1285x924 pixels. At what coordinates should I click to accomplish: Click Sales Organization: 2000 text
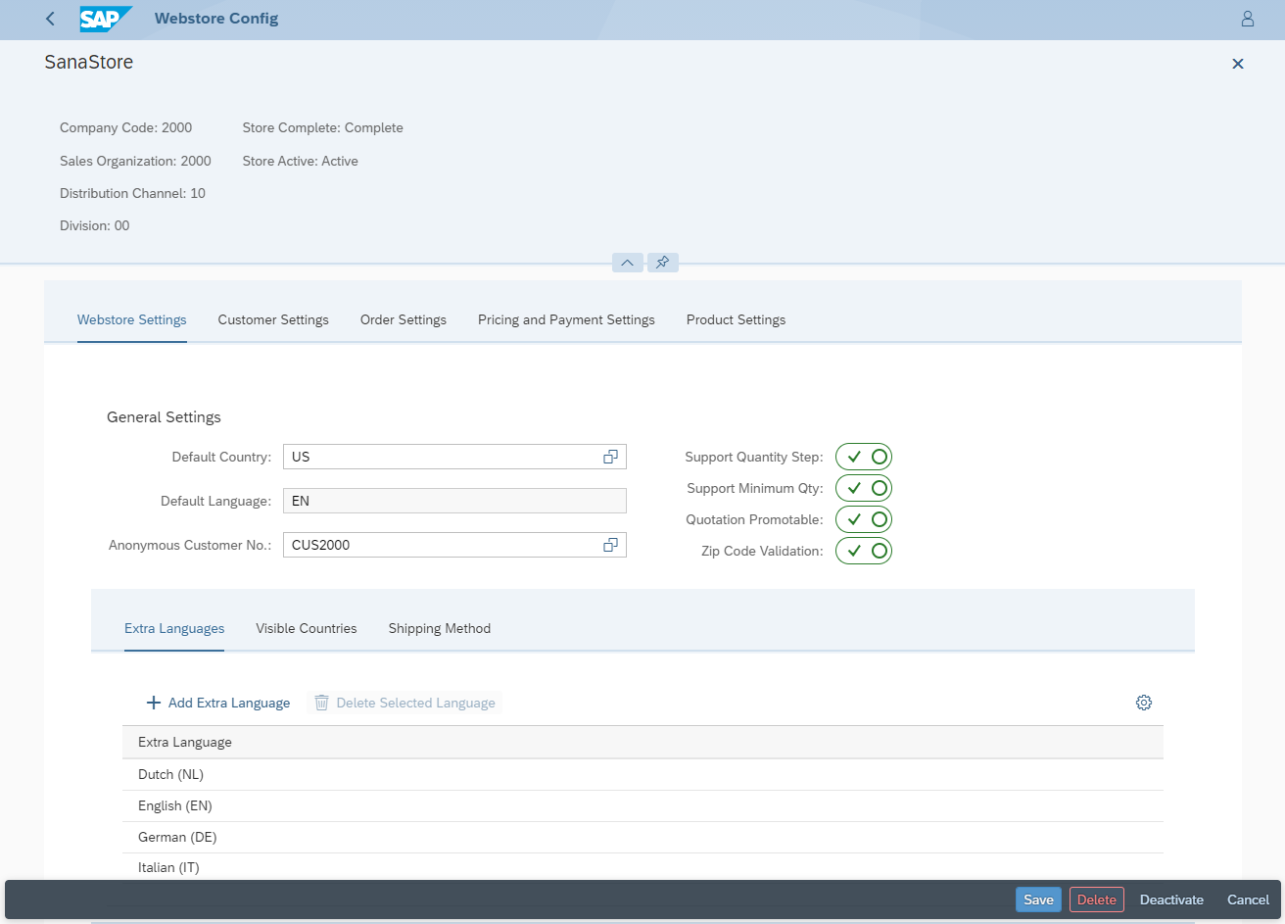click(135, 161)
